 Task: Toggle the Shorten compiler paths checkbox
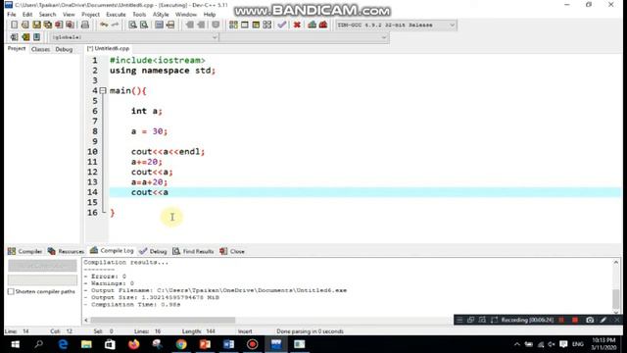[x=11, y=291]
